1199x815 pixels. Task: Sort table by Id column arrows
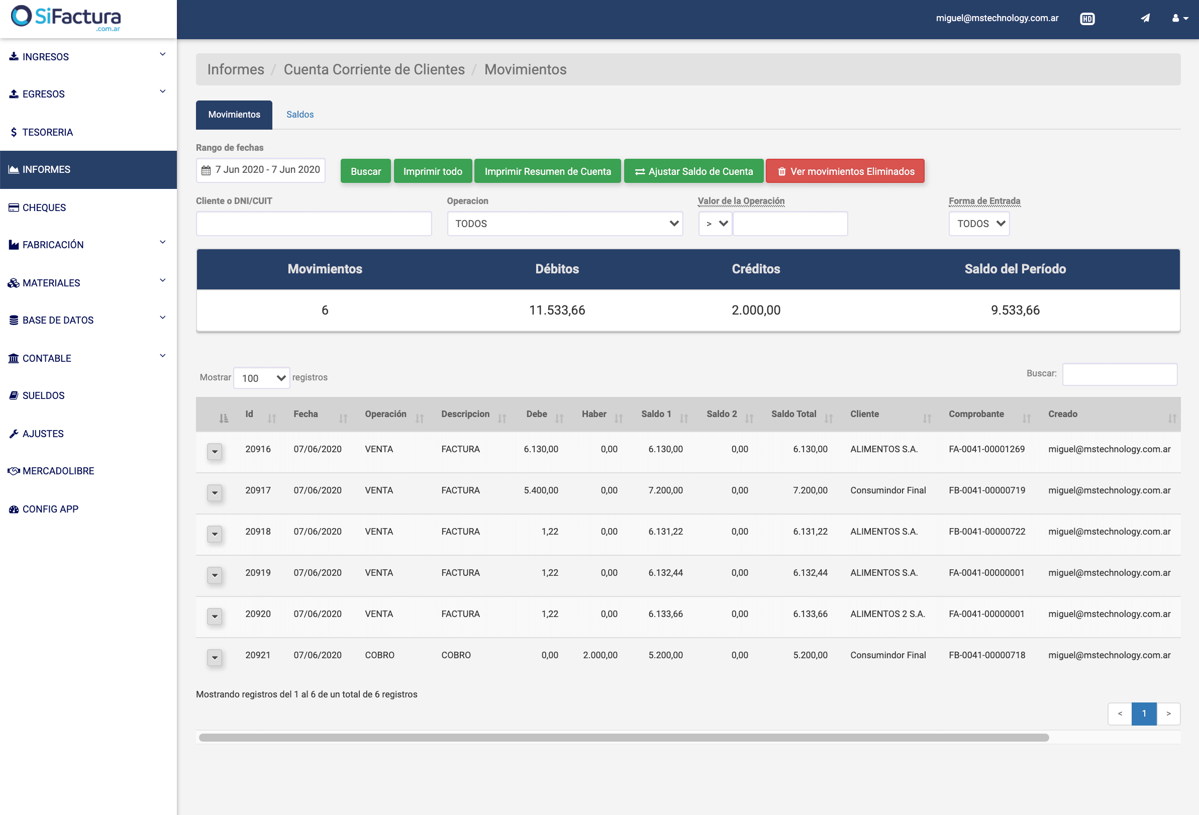click(272, 419)
